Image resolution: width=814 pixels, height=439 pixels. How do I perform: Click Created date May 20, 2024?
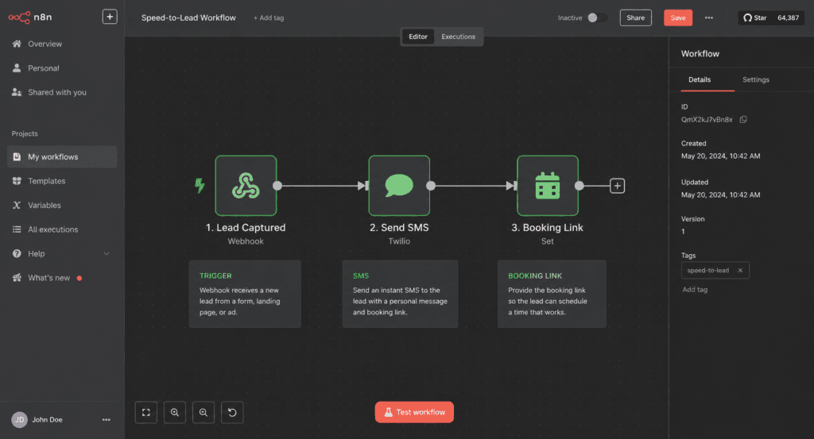(720, 156)
